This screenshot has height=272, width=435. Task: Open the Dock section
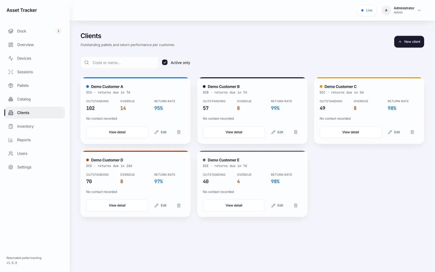(35, 31)
